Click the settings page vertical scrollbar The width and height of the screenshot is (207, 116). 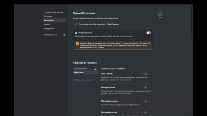click(192, 21)
